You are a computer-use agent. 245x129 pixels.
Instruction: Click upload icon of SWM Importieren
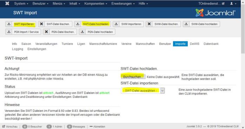(x=116, y=24)
